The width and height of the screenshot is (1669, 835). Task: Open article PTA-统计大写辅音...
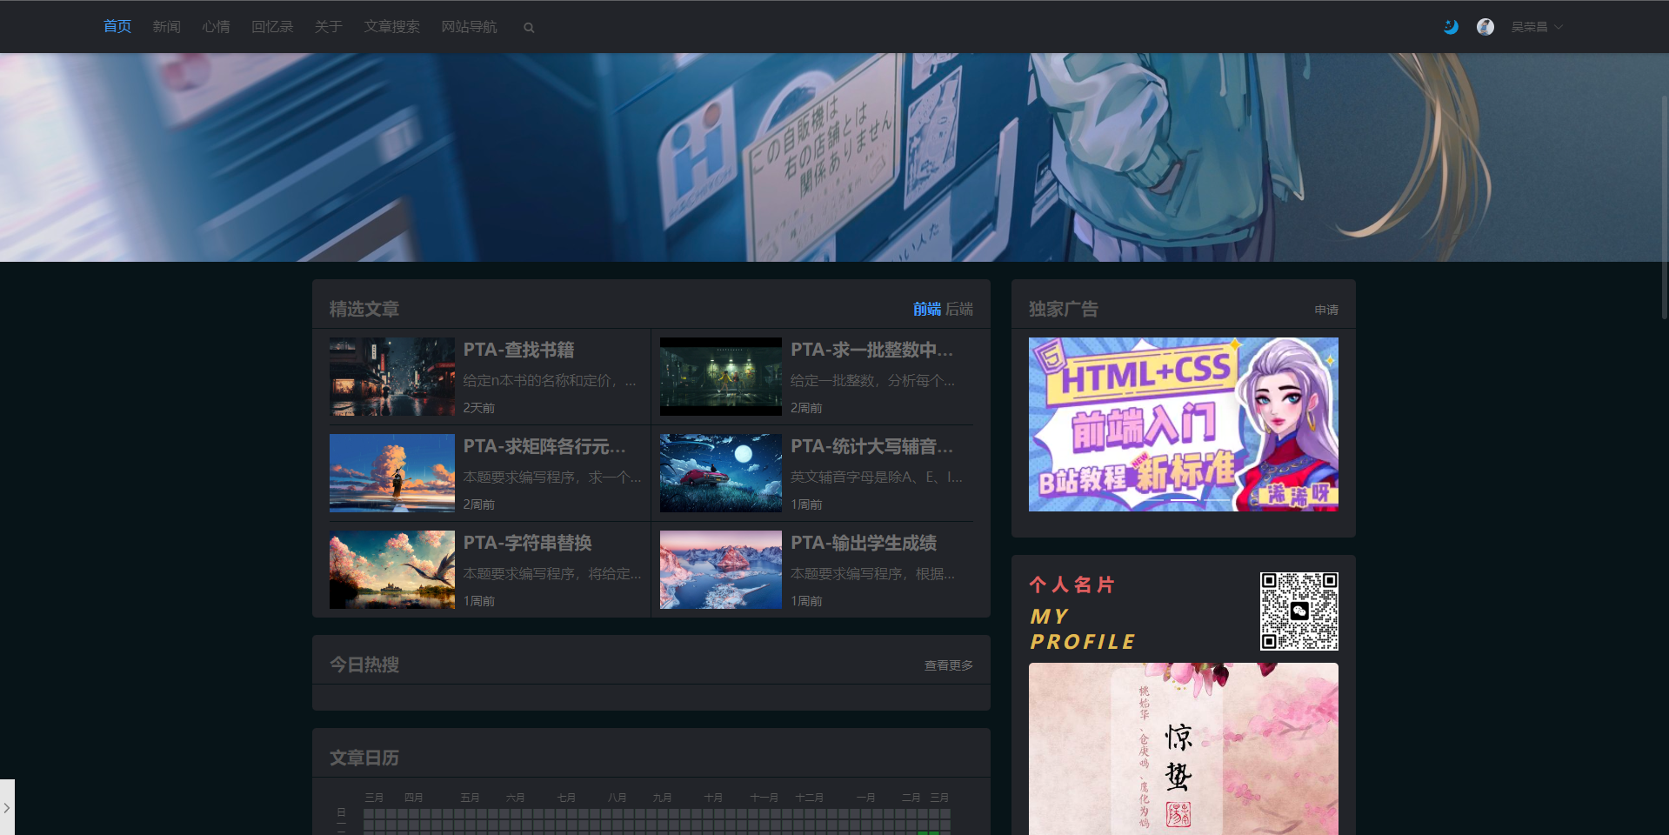tap(871, 446)
